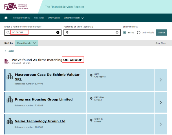Viewport: 172px width, 135px height.
Task: Go to home via house icon
Action: 6,18
